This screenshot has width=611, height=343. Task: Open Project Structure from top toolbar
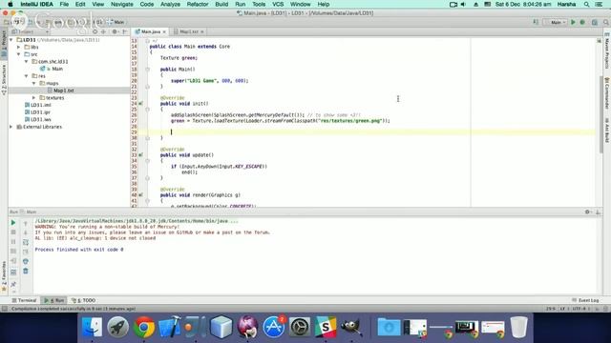pos(595,23)
